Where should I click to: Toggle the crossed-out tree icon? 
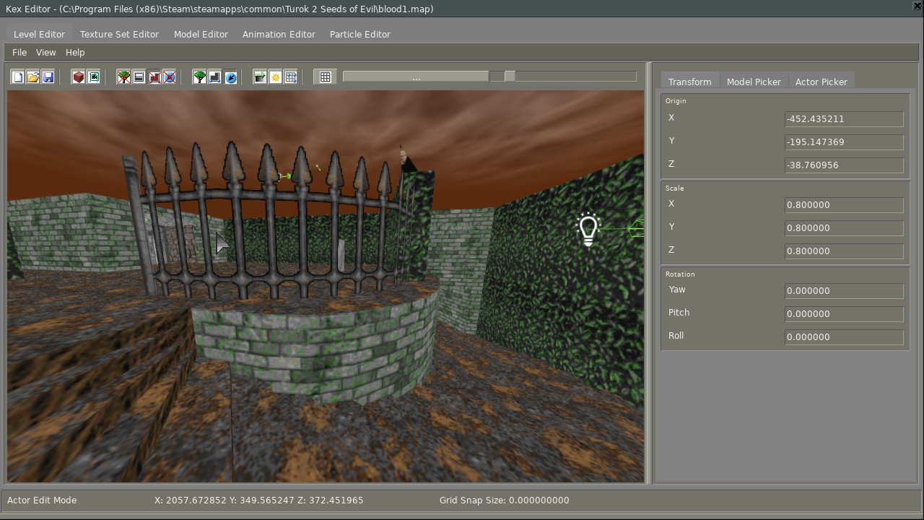pyautogui.click(x=124, y=77)
